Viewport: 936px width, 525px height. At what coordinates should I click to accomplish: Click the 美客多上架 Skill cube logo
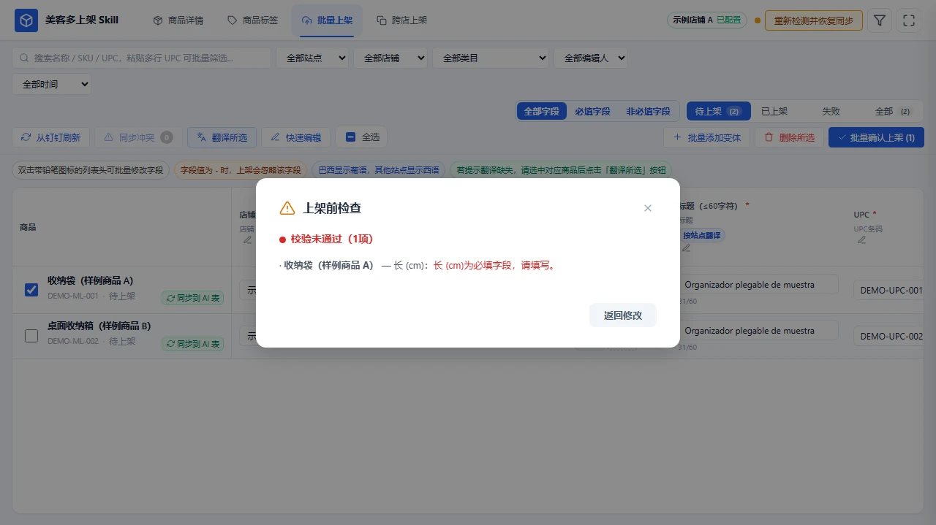(x=26, y=20)
